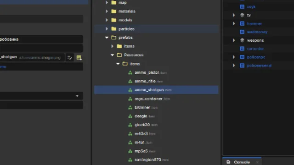Select ammo_rifle.item file
This screenshot has height=165, width=294.
pyautogui.click(x=149, y=82)
